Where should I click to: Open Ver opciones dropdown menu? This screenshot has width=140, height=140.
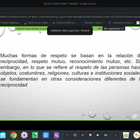click(113, 29)
